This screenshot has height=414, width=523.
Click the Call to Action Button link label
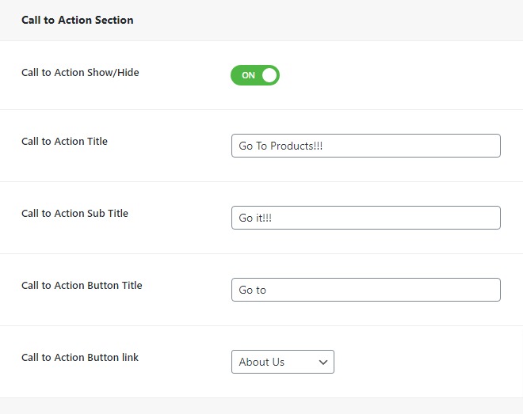pyautogui.click(x=80, y=357)
